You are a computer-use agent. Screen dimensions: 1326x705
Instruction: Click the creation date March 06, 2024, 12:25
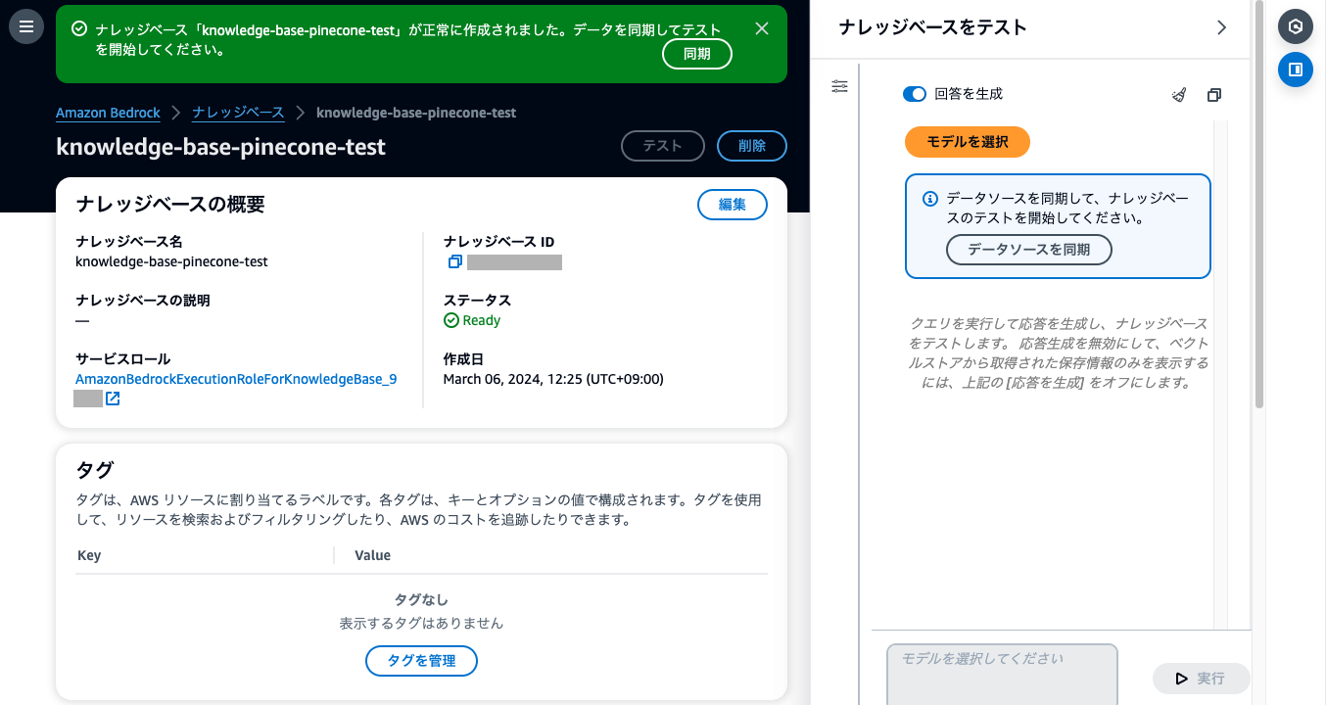(x=553, y=379)
